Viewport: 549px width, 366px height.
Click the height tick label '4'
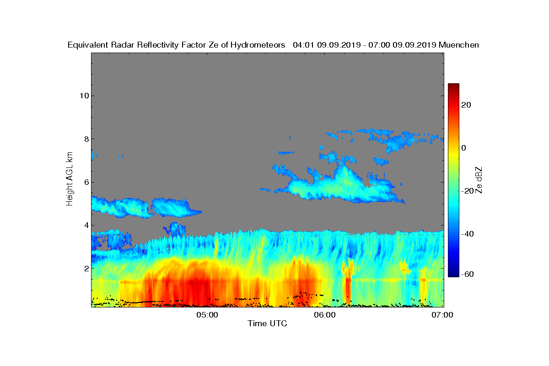(x=86, y=225)
